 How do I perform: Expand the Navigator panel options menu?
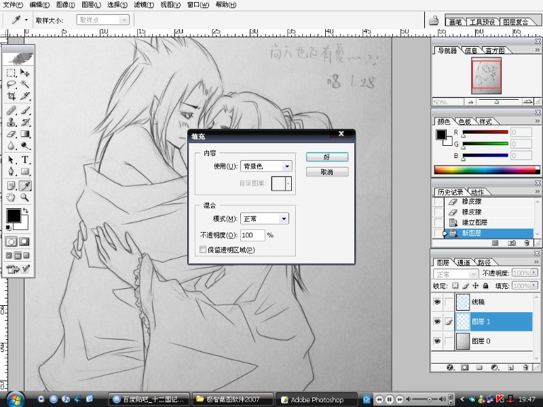[537, 50]
